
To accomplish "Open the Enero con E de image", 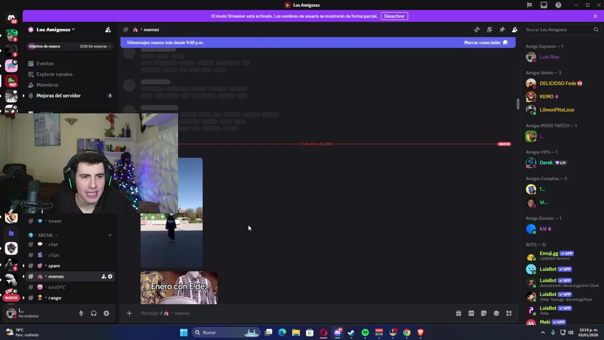I will click(x=179, y=288).
